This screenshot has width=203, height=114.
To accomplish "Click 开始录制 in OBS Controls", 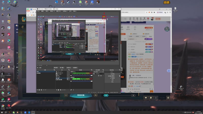I will coord(113,74).
